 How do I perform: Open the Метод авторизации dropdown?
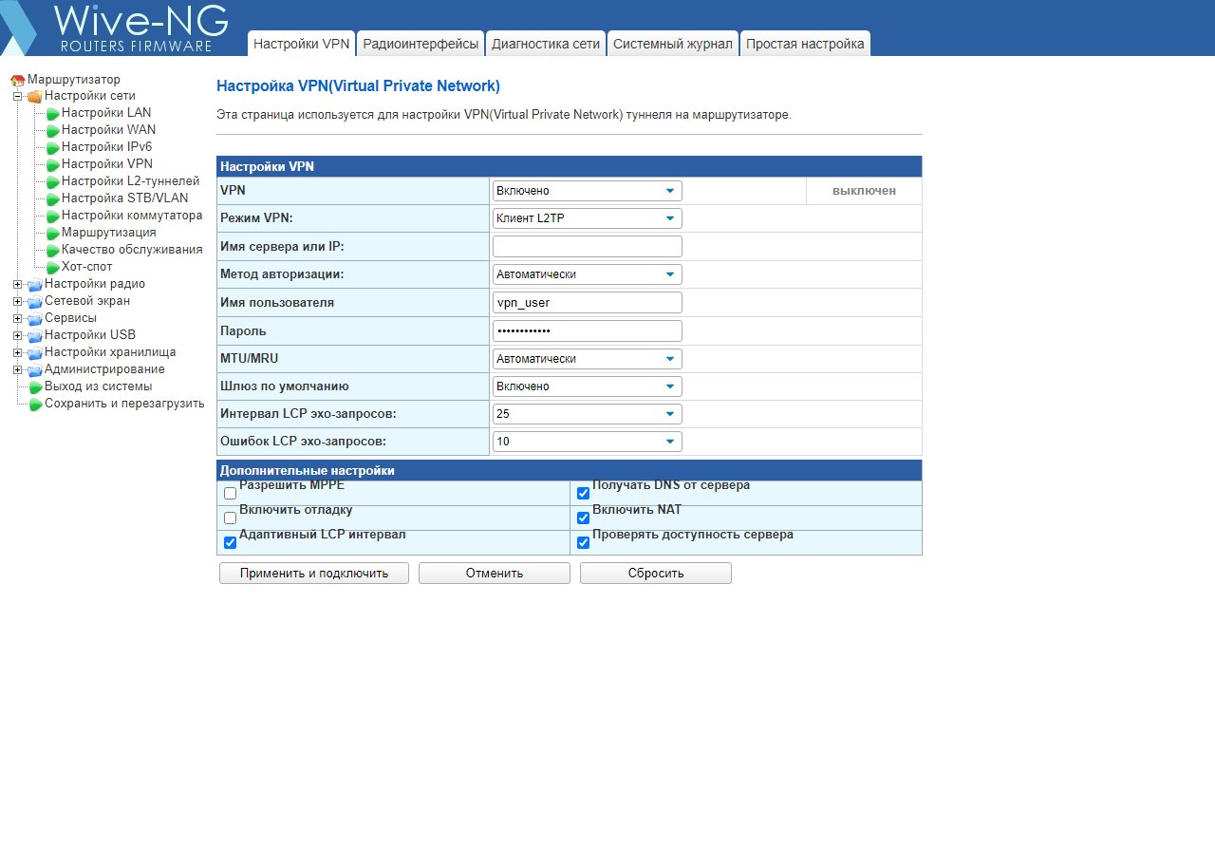coord(588,274)
